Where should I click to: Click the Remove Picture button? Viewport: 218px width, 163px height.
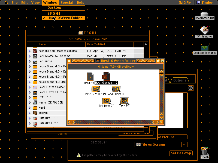[x=172, y=137]
